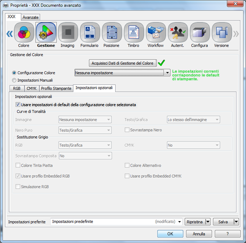The image size is (246, 243).
Task: Click the Ripristina button
Action: tap(195, 222)
